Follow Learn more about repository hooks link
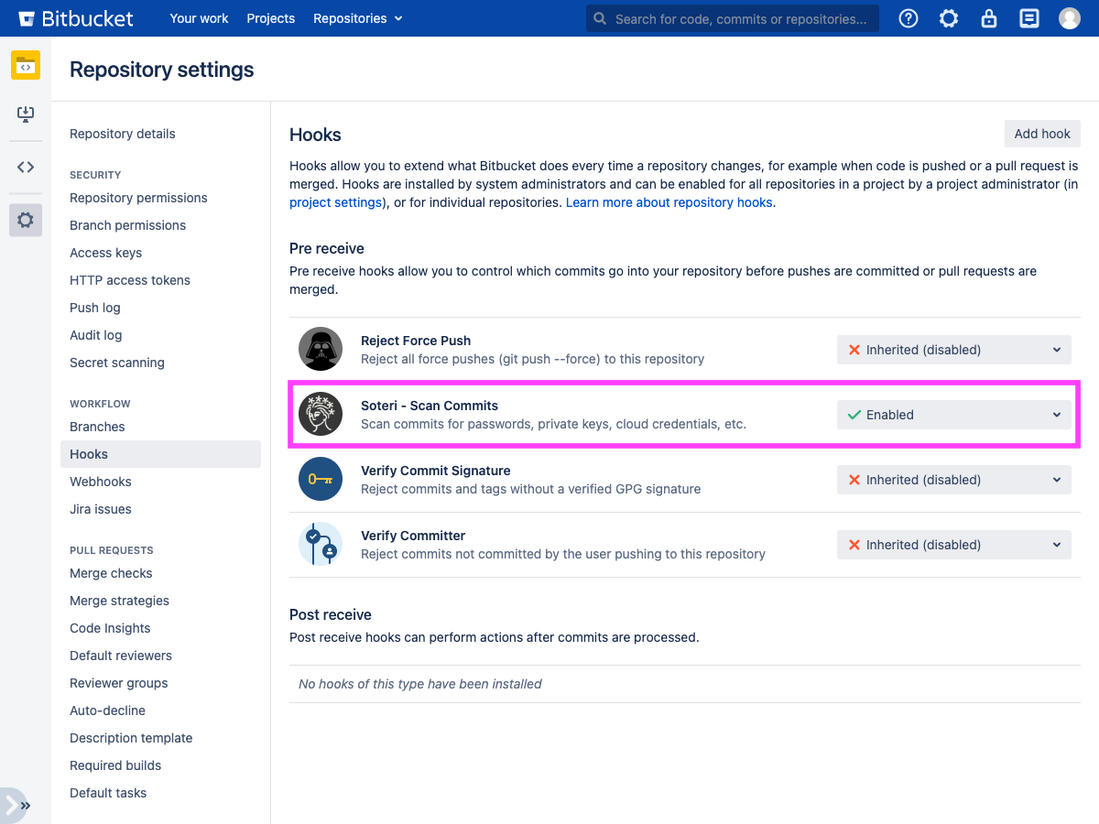 coord(669,202)
